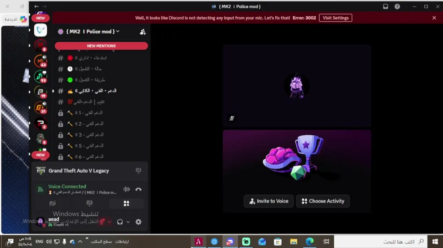Open the text channel with green circle emoji
The image size is (443, 248).
(102, 80)
